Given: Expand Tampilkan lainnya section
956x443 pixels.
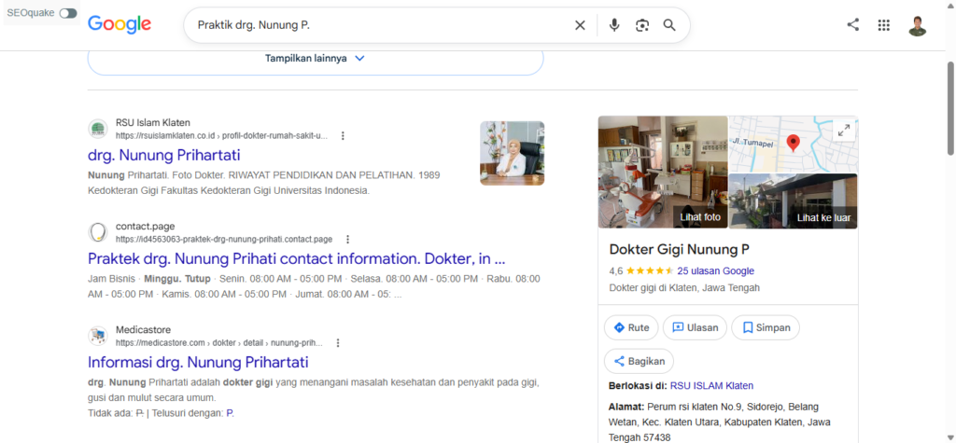Looking at the screenshot, I should pos(316,59).
